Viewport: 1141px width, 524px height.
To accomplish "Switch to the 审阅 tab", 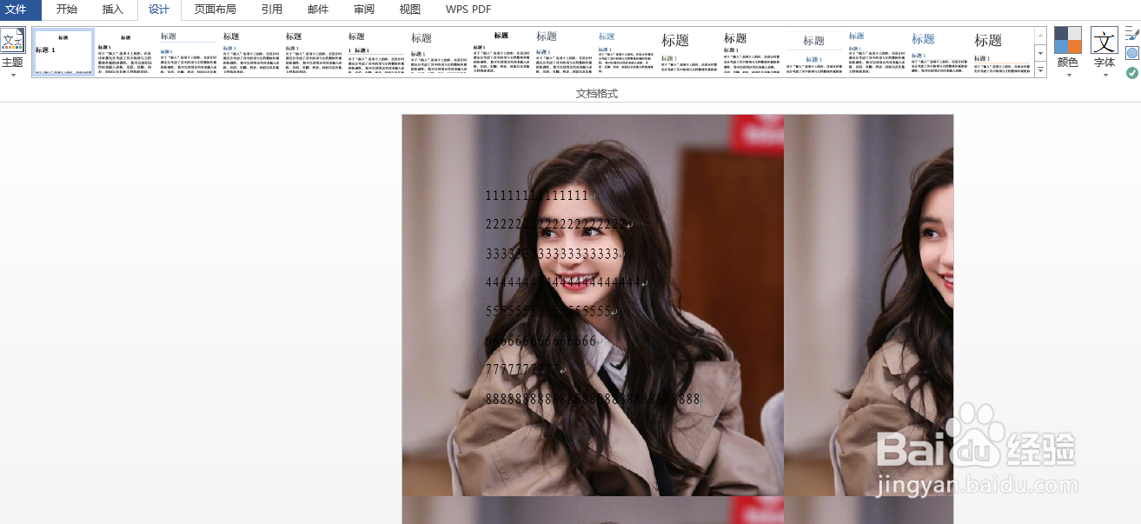I will tap(364, 10).
